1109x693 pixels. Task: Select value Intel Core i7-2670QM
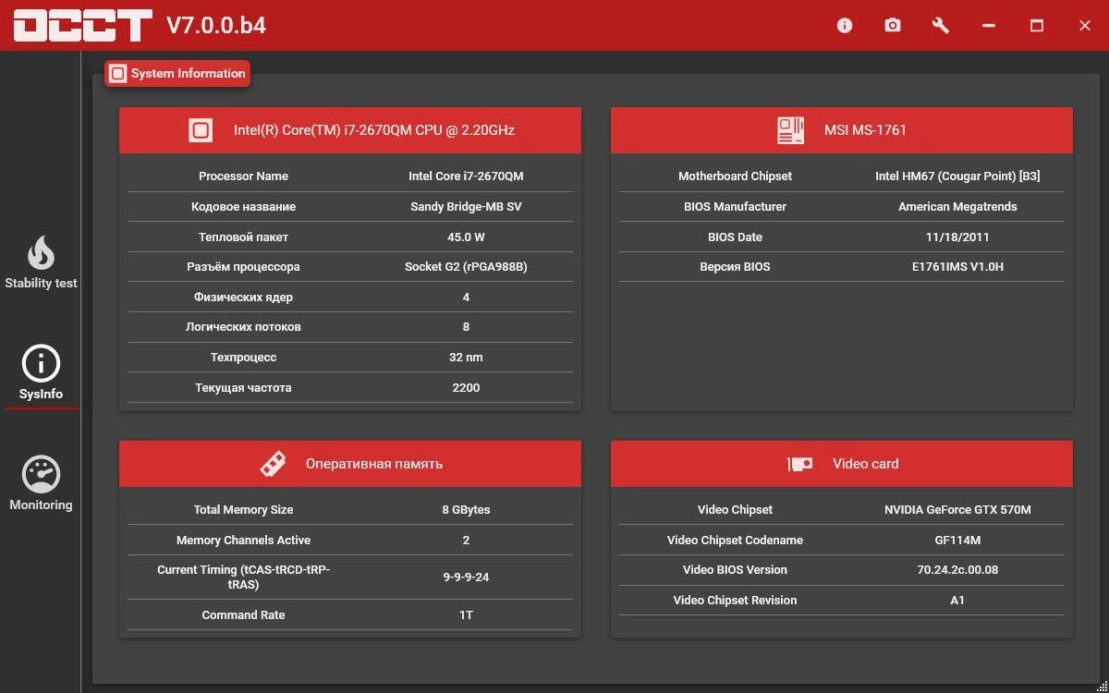(x=466, y=176)
